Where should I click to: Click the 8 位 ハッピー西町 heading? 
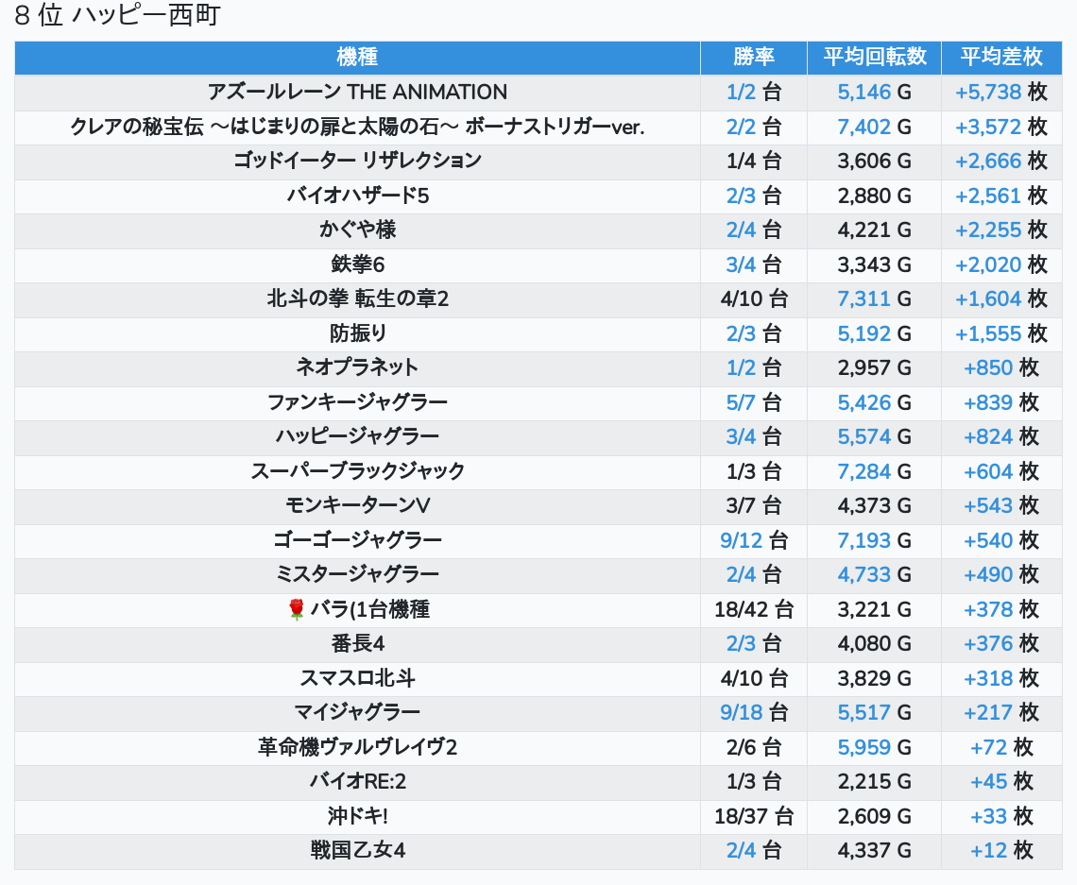(x=117, y=16)
